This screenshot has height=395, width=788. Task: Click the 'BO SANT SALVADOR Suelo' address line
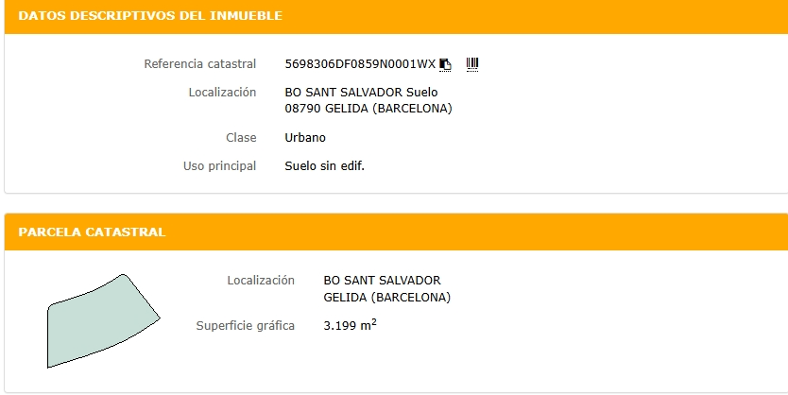point(361,93)
